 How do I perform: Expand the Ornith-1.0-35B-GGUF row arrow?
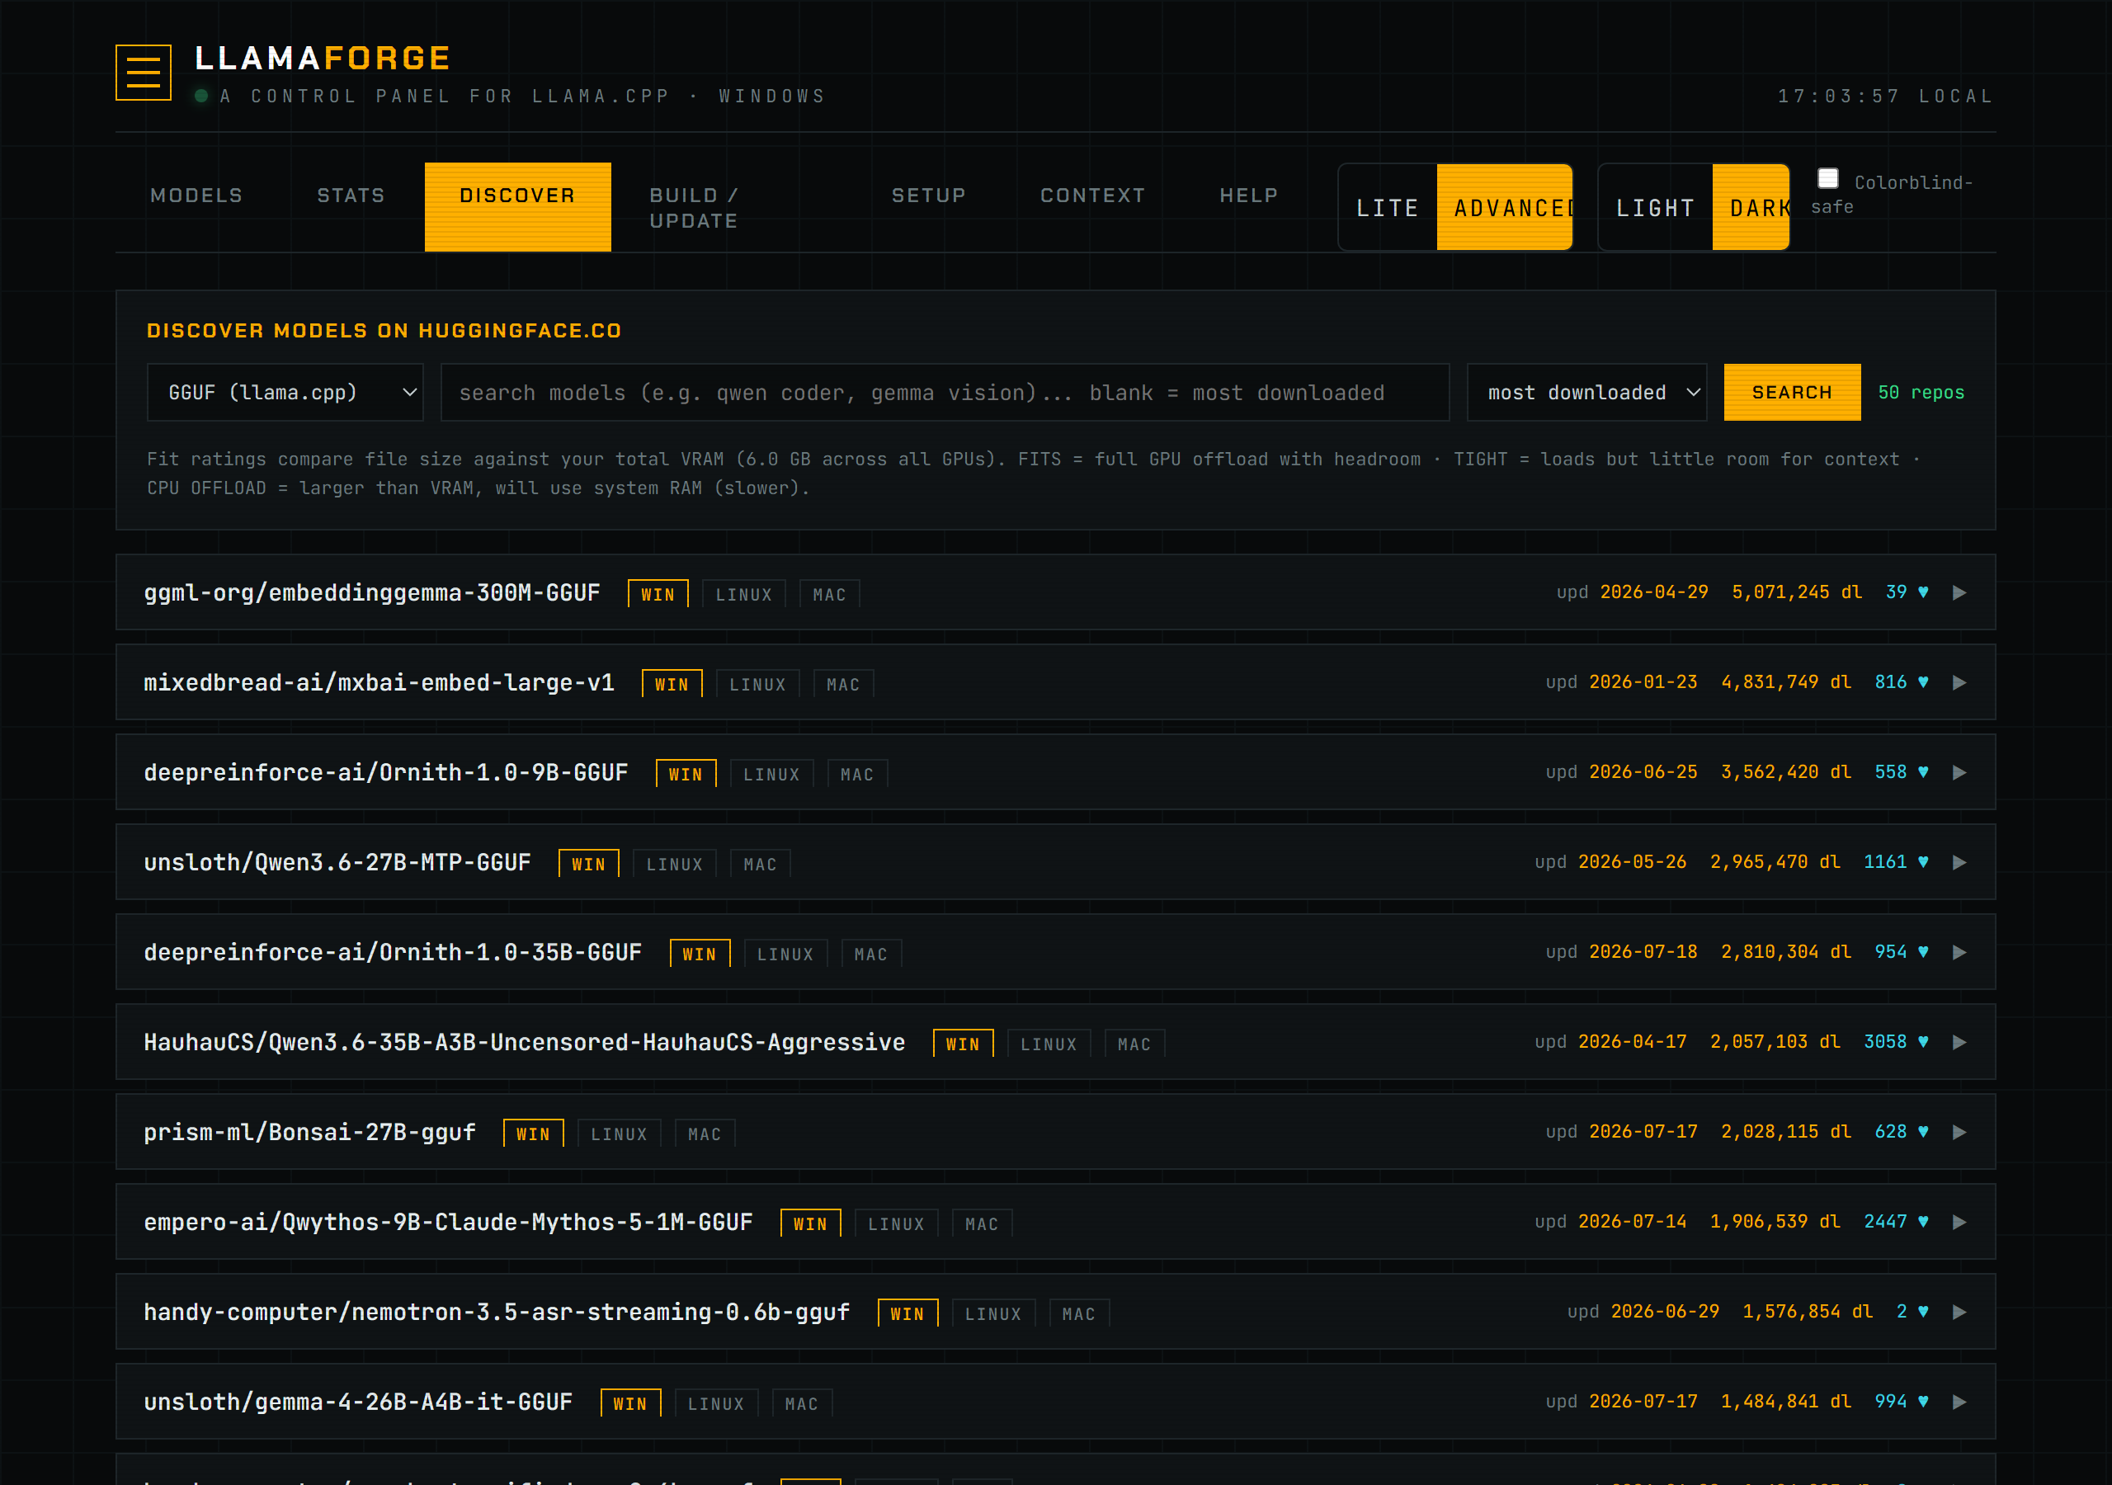pyautogui.click(x=1959, y=952)
